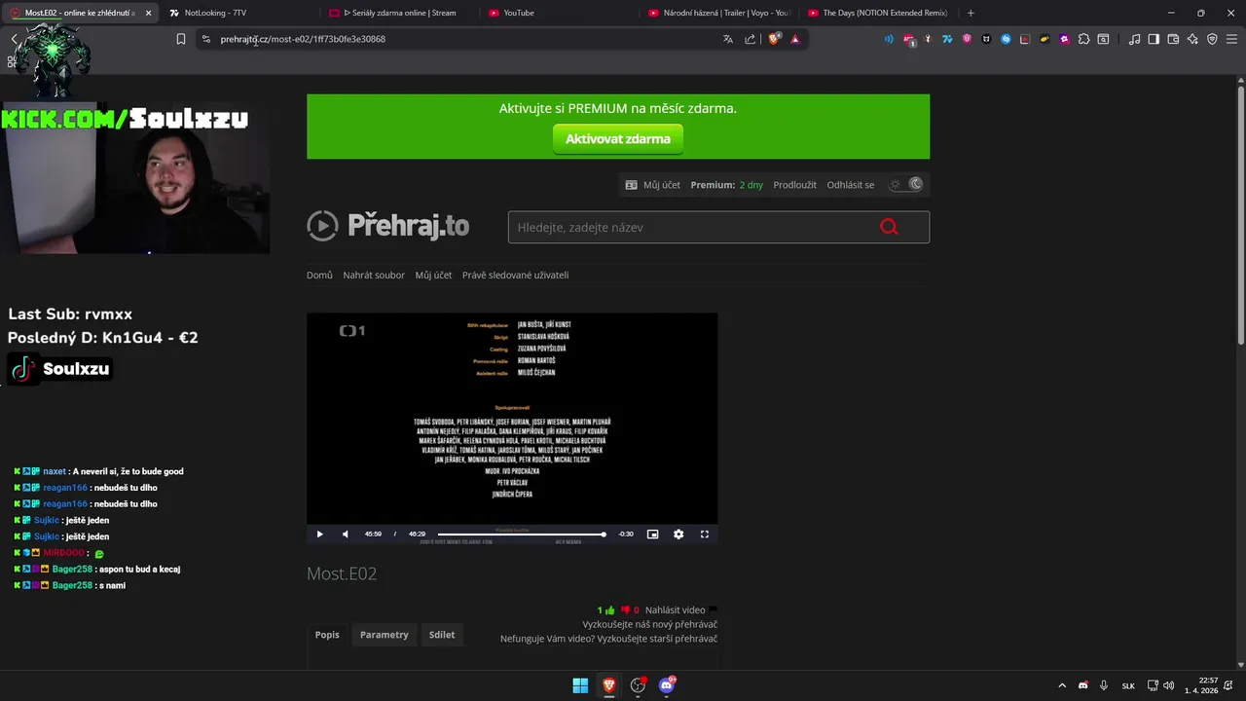Open media control music note icon

tap(1134, 39)
